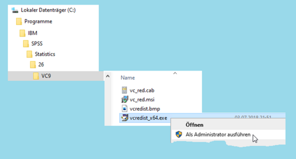Viewport: 296px width, 159px height.
Task: Click the sort arrow above the Name column
Action: tap(175, 73)
